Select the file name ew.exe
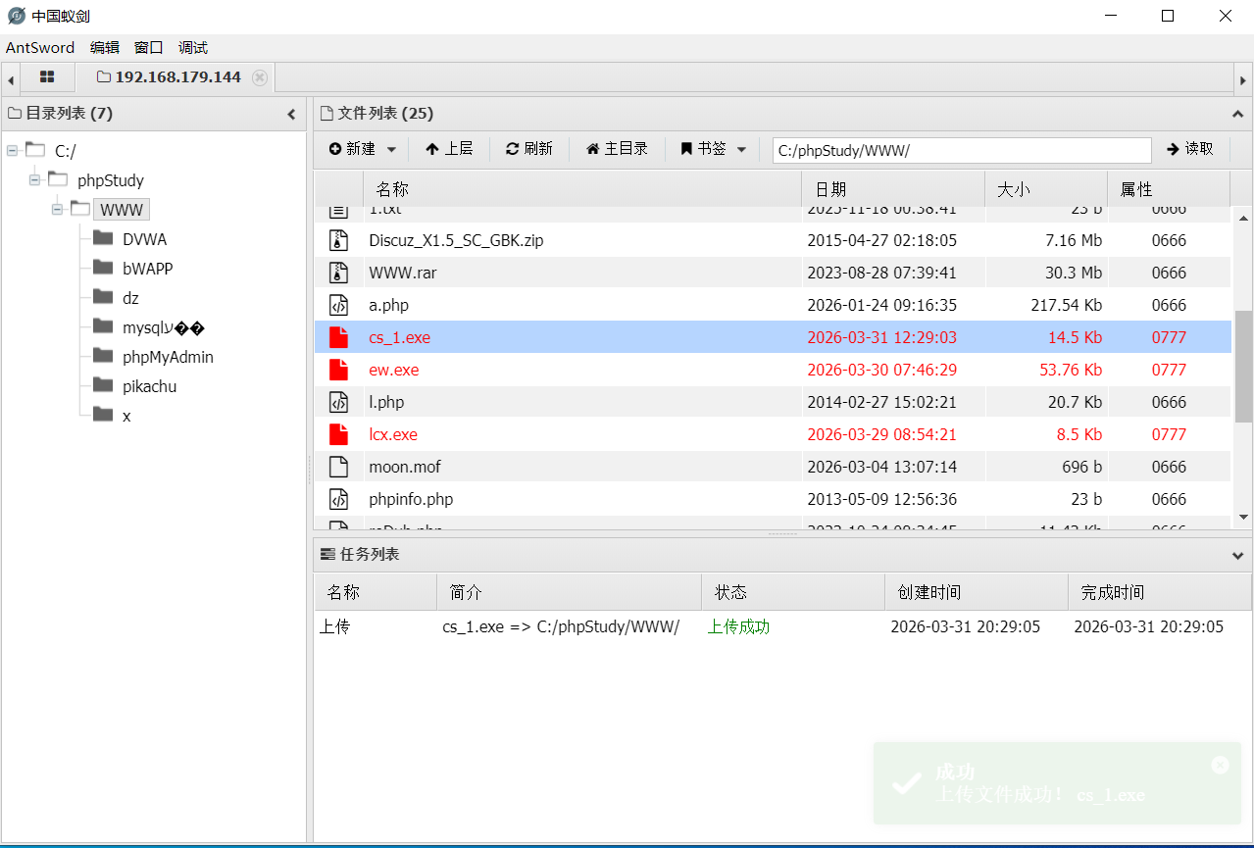 click(394, 370)
